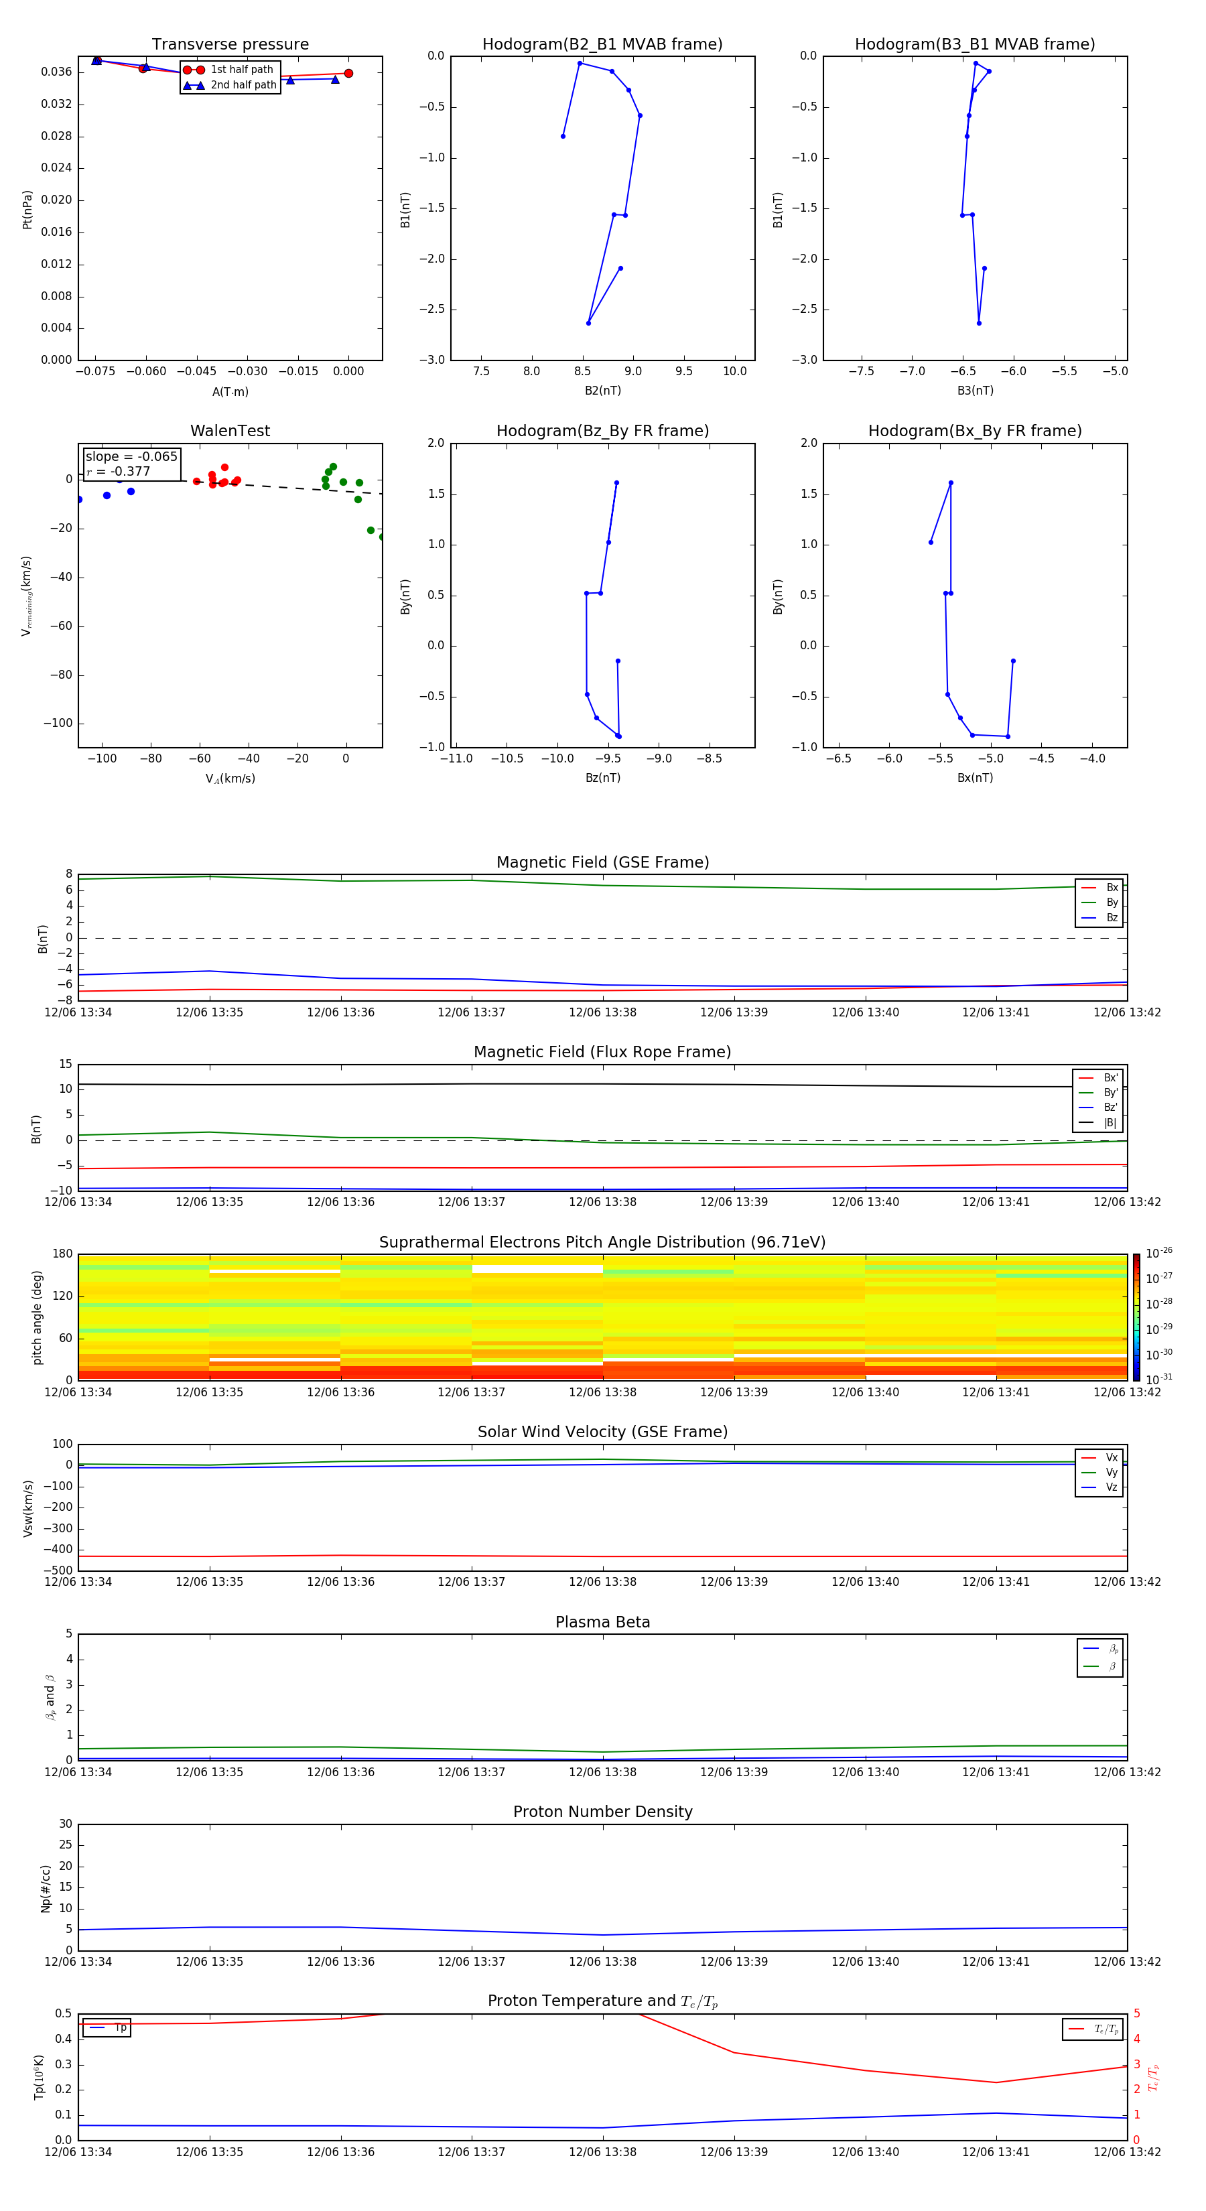
Task: Click the 10^-31 colorbar tick label
Action: point(1159,1380)
